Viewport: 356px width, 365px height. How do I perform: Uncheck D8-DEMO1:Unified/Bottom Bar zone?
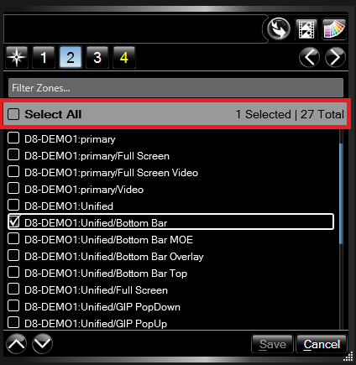click(x=13, y=222)
